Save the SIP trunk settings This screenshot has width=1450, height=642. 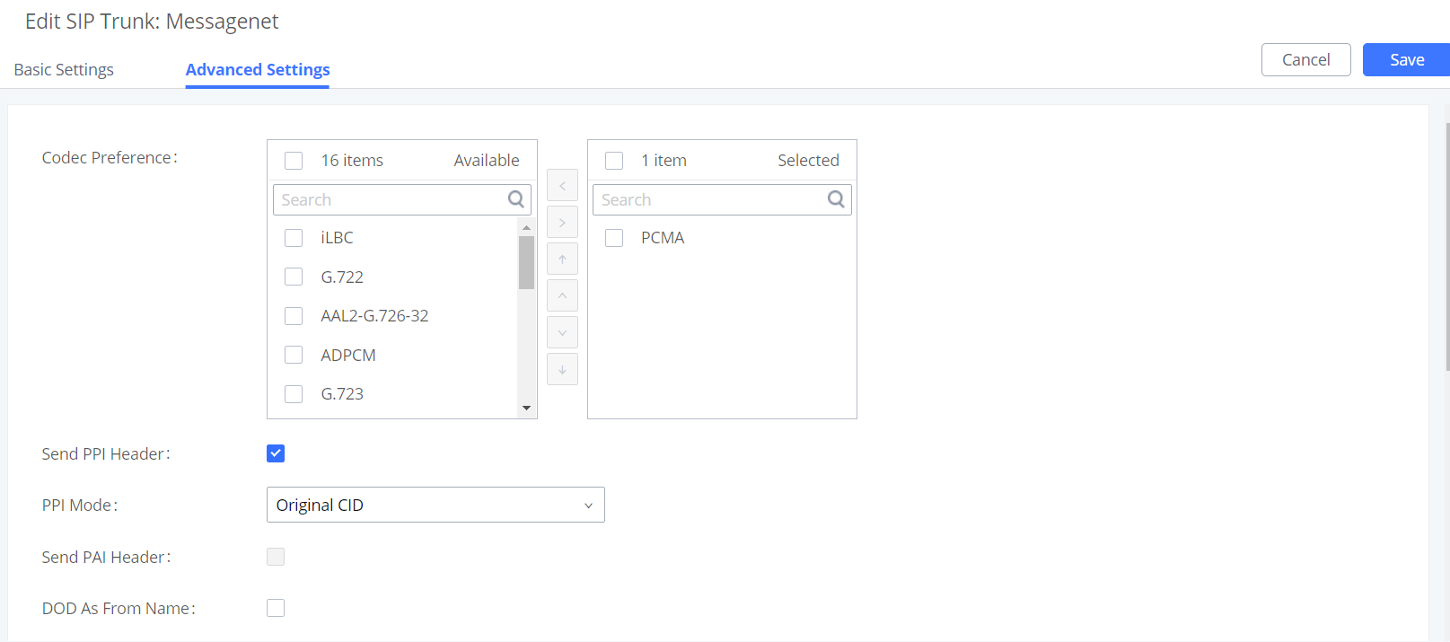coord(1406,60)
